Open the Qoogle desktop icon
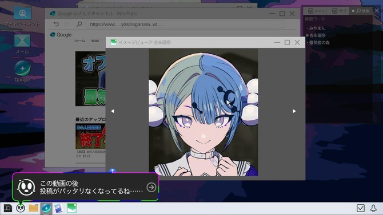This screenshot has width=383, height=215. 22,71
